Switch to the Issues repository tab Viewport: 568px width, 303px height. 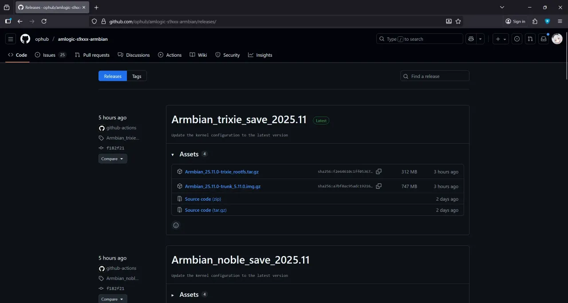(x=51, y=55)
